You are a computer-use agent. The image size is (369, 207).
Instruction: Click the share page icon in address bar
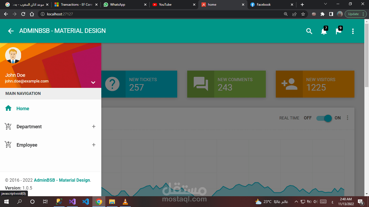294,14
